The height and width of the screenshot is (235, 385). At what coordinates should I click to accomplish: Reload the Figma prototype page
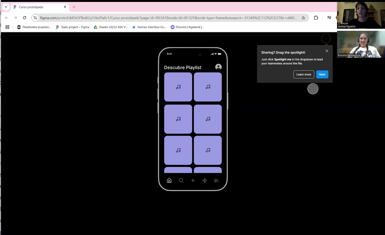[x=24, y=18]
